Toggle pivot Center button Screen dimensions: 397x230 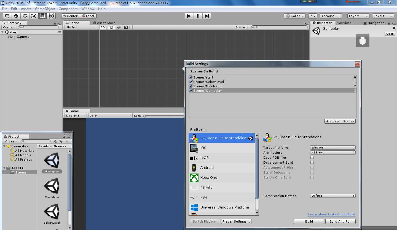point(70,16)
